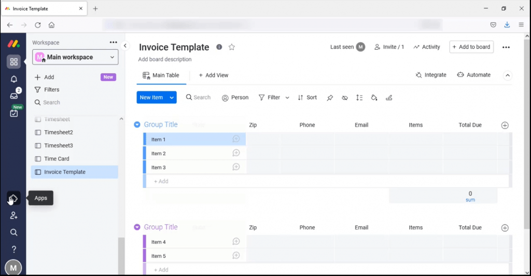The image size is (531, 276).
Task: Open the inbox with 2 badge
Action: tap(14, 95)
